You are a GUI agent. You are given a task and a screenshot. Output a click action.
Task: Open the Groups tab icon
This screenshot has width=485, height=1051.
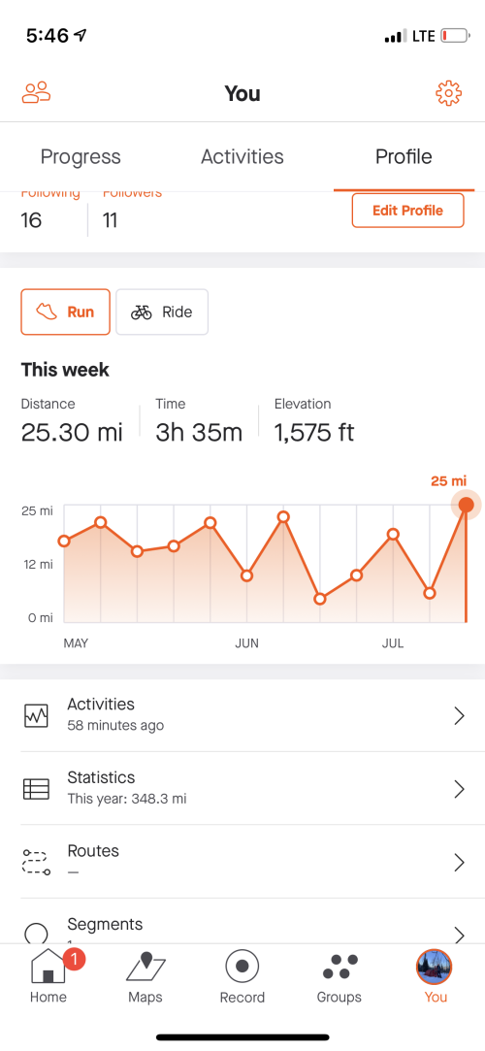click(339, 967)
